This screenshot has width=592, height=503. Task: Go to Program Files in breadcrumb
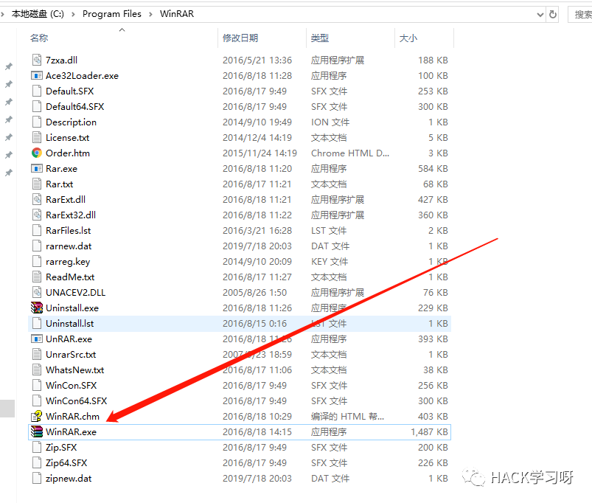coord(112,14)
